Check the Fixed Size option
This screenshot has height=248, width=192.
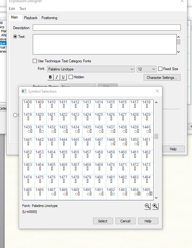(160, 69)
